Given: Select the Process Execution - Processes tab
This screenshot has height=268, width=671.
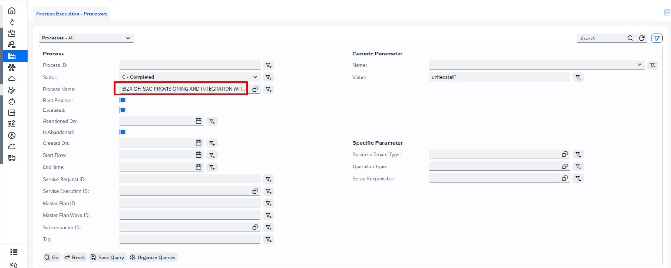Looking at the screenshot, I should 72,14.
